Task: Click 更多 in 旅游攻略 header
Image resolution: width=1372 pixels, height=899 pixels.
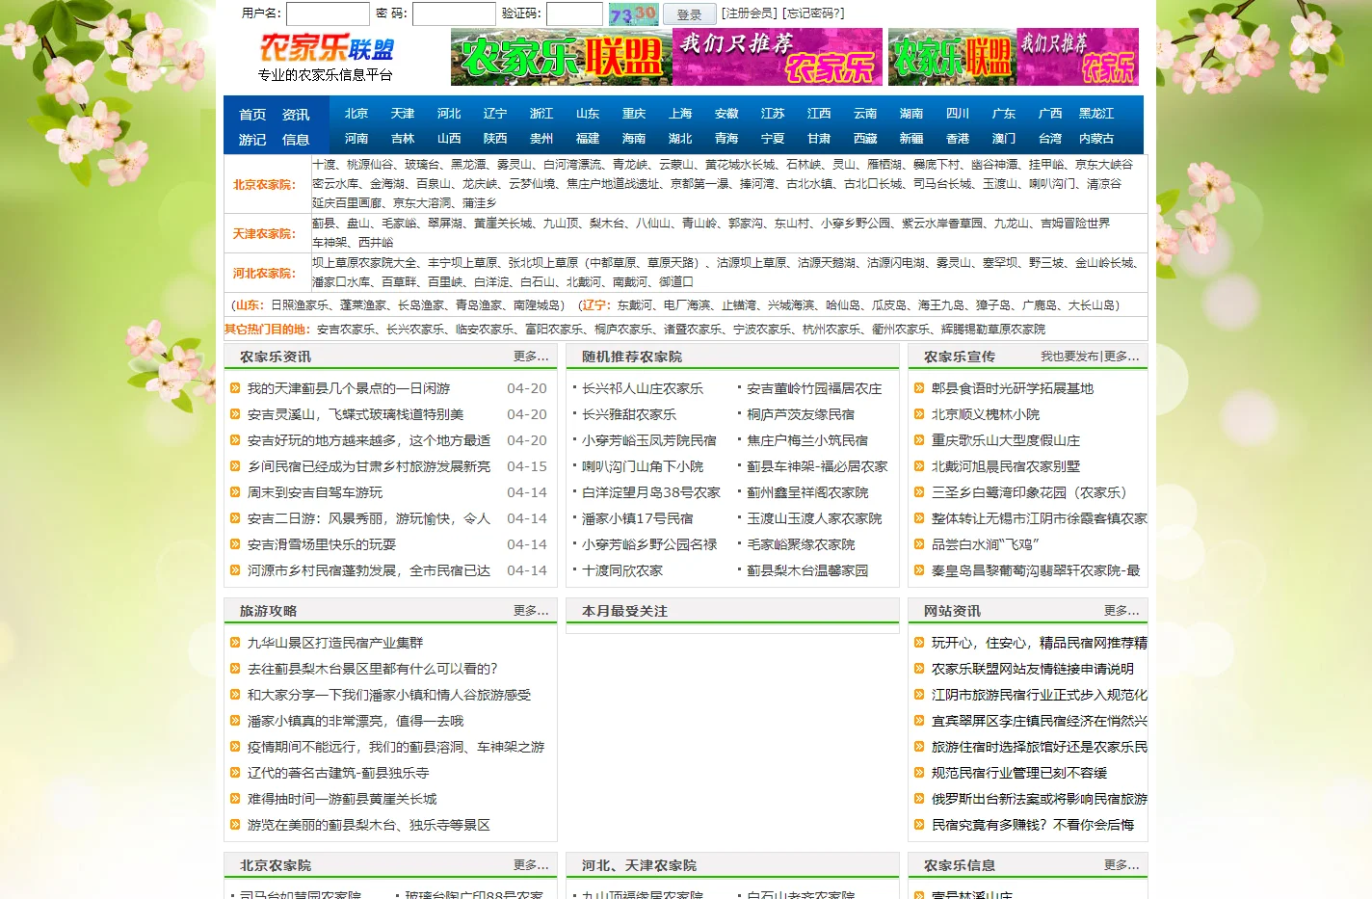Action: click(531, 611)
